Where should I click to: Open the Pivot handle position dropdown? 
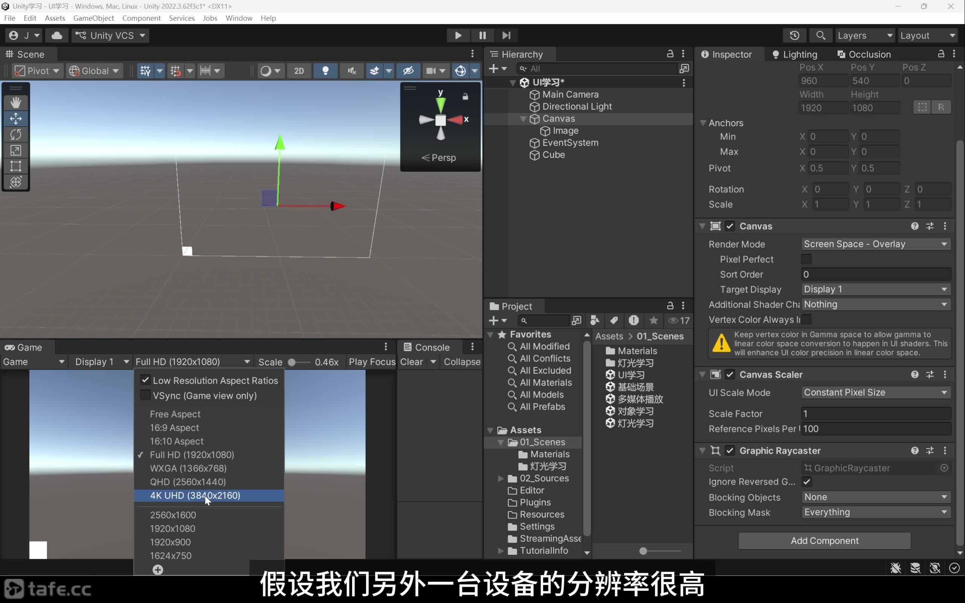coord(37,71)
